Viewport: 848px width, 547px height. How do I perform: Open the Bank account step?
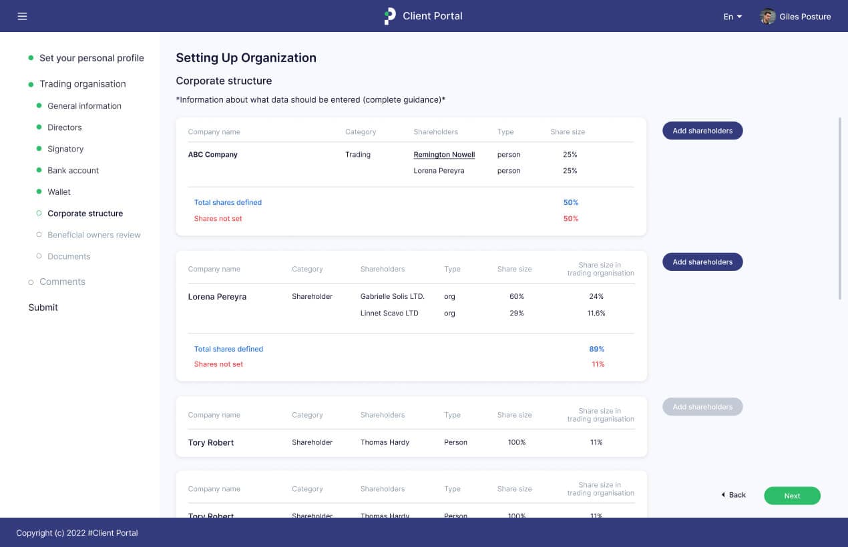tap(73, 170)
